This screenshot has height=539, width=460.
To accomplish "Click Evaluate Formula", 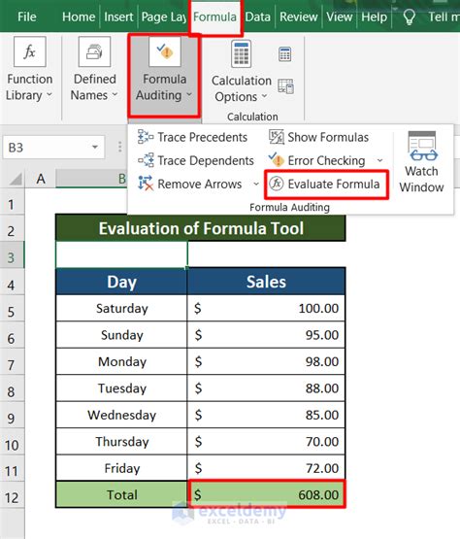I will pos(326,185).
